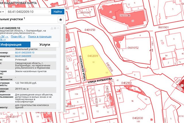Click parcel labeled 0601052 on map
The image size is (184, 123).
point(133,48)
